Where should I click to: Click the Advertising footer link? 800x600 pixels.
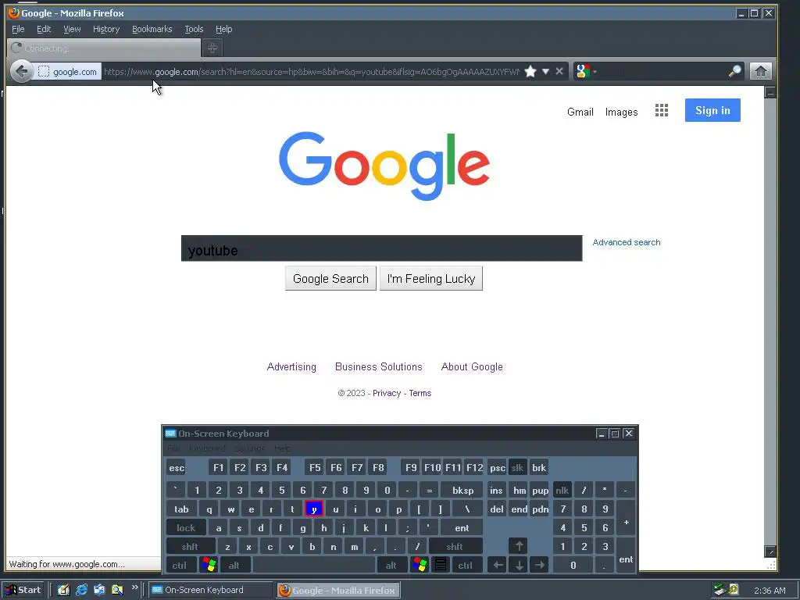291,367
